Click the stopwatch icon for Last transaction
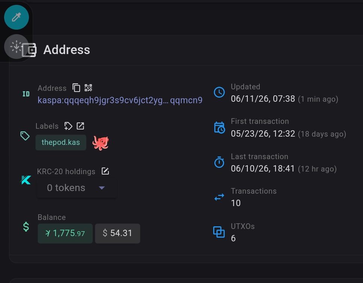The image size is (363, 283). coord(219,162)
